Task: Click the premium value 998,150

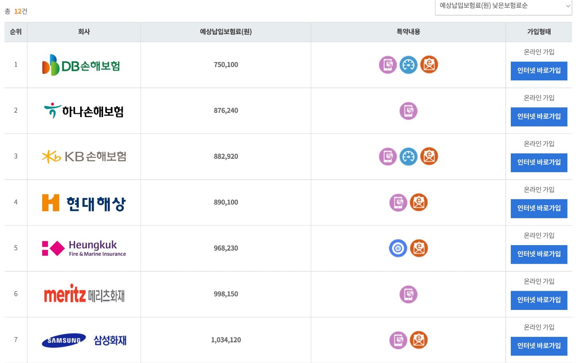Action: click(x=226, y=294)
